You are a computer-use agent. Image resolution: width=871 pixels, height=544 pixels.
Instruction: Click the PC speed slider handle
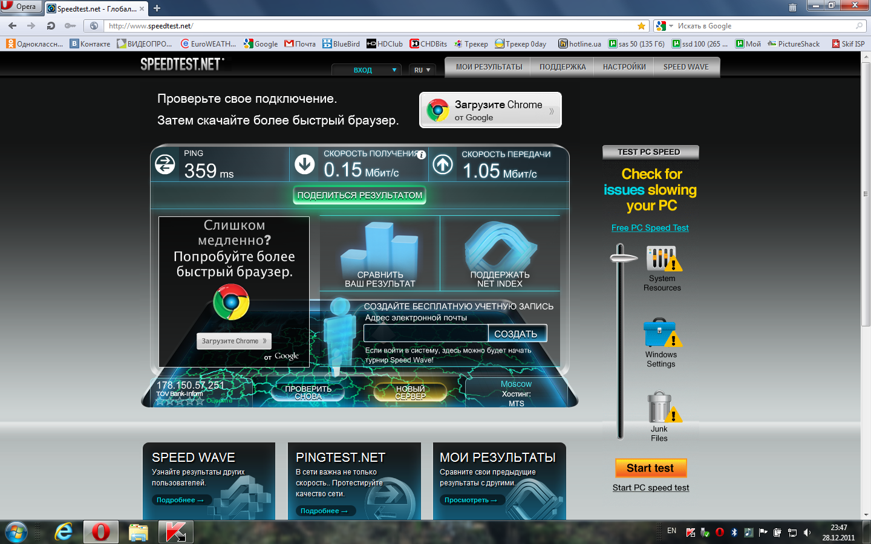623,257
